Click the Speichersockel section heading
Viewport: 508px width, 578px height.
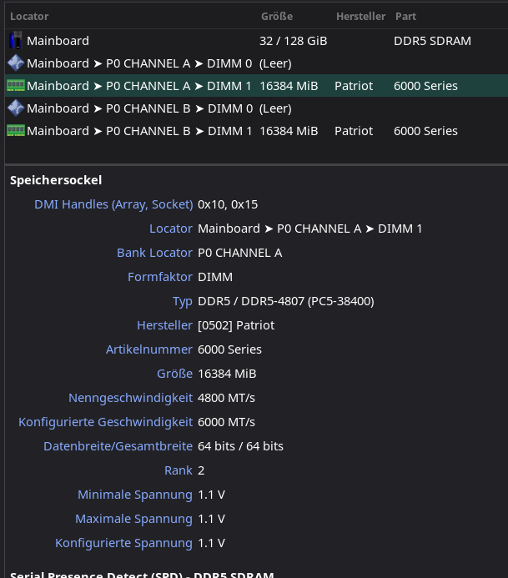tap(56, 180)
